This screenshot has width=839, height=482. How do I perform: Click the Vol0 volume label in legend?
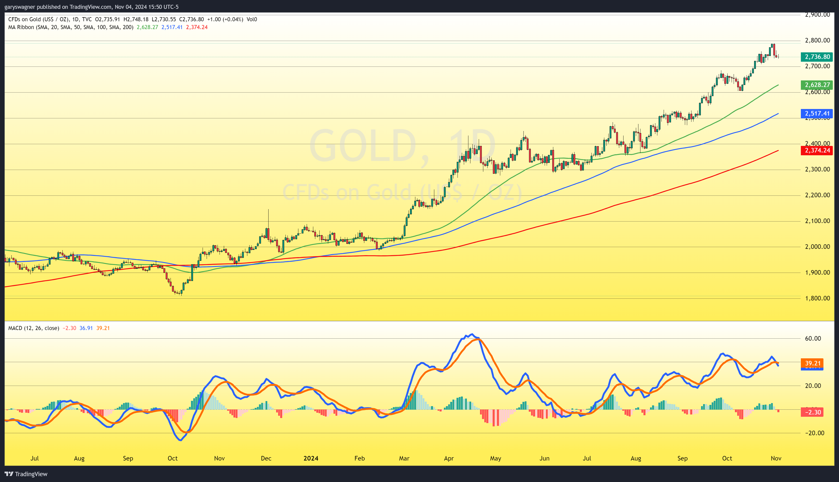click(x=252, y=19)
